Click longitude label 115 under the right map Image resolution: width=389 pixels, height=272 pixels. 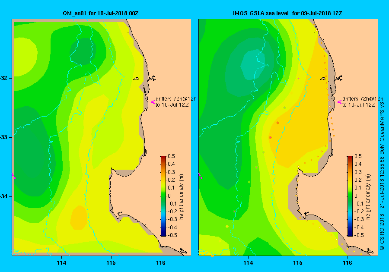[x=298, y=263]
